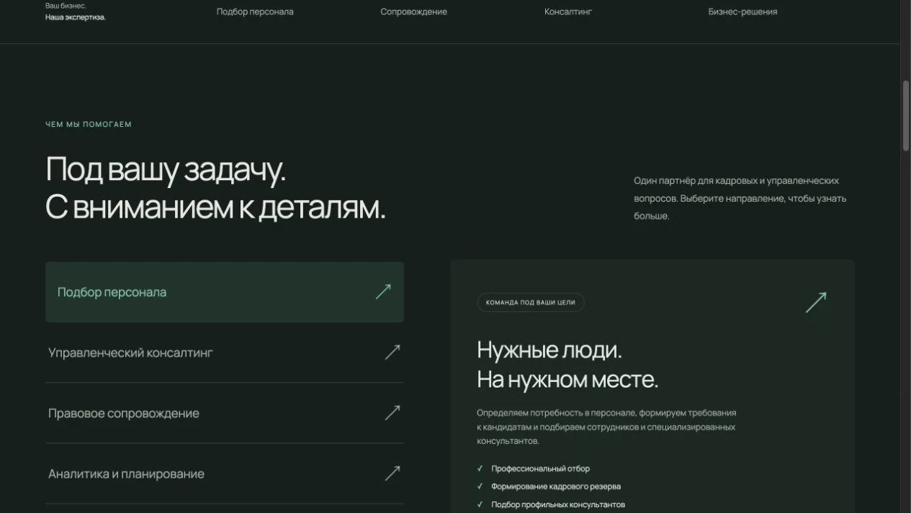Click the page vertical scrollbar thumb

click(x=906, y=115)
